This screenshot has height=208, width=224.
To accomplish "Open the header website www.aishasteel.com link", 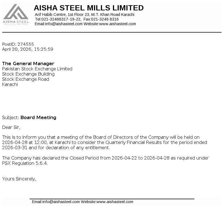I will [x=118, y=24].
